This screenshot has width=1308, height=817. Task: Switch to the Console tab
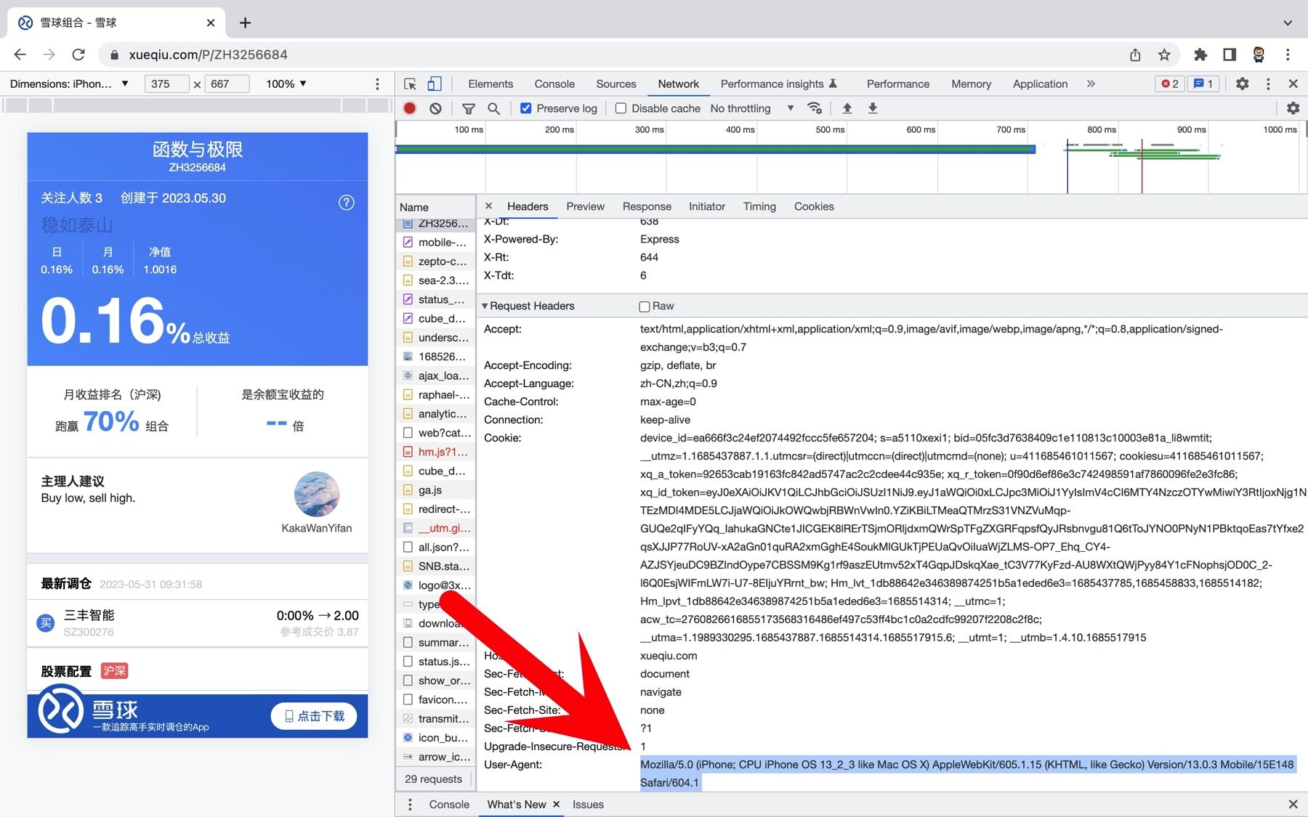coord(554,84)
